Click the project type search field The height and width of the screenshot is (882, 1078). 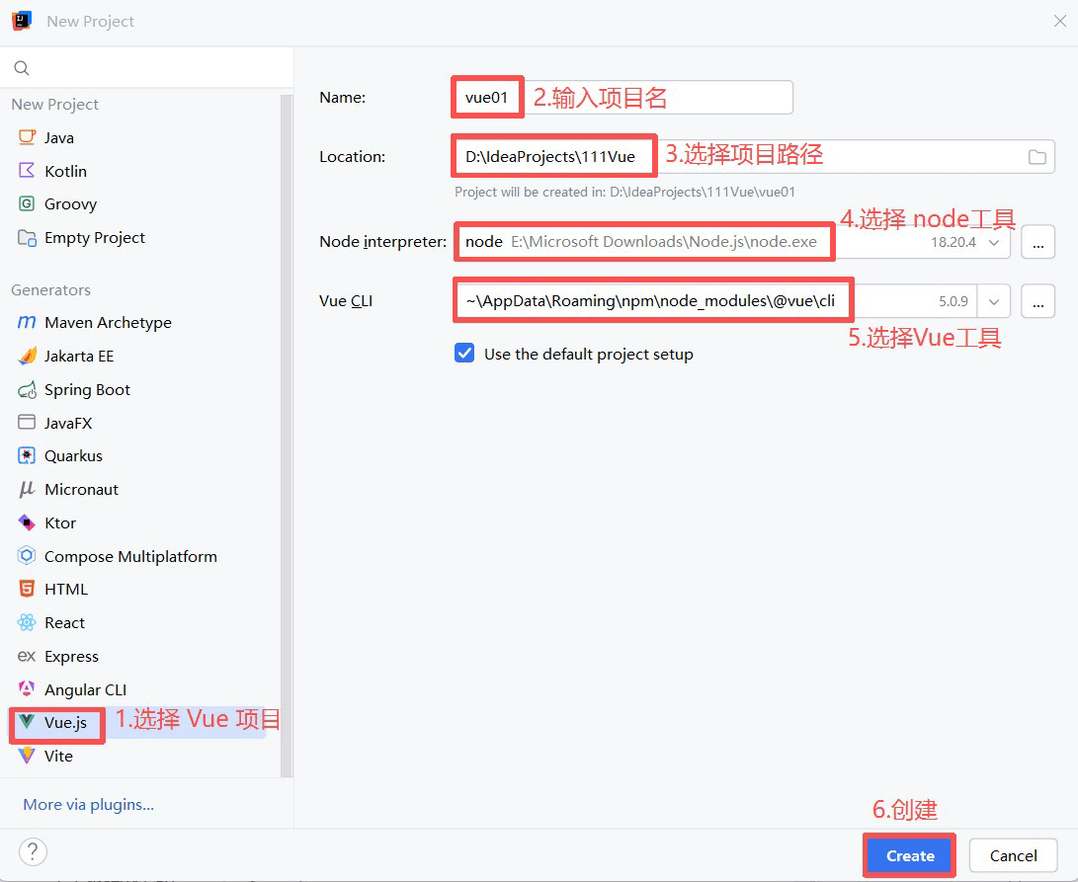click(x=146, y=68)
